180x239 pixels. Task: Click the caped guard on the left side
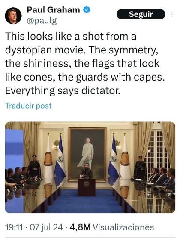point(34,167)
